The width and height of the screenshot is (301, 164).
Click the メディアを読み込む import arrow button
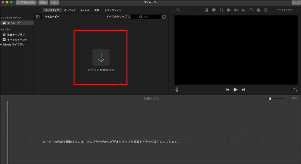[x=101, y=57]
